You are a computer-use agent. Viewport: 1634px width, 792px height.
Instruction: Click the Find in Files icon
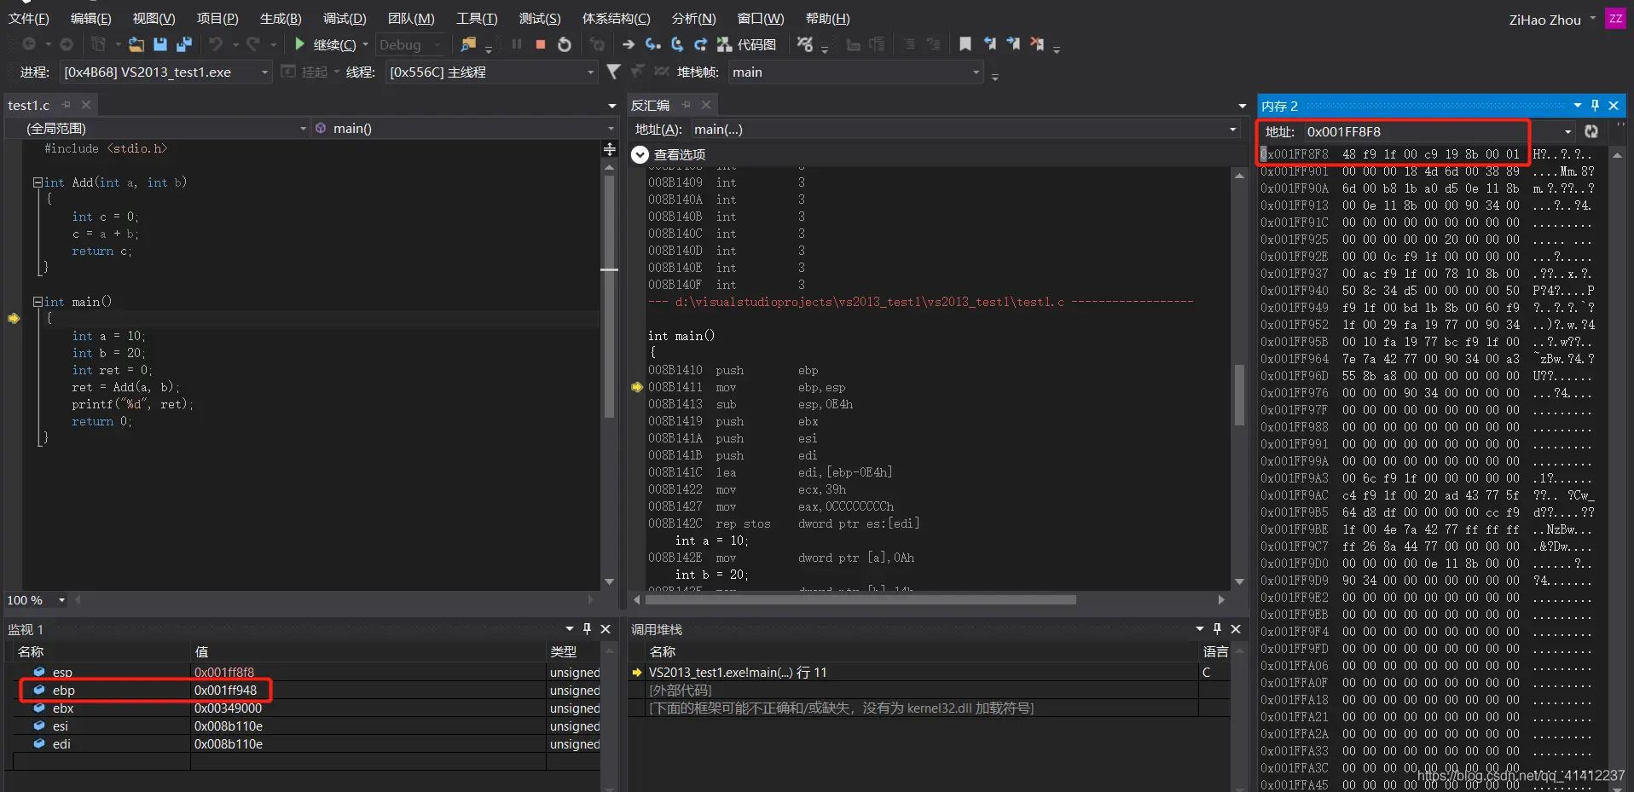(x=468, y=44)
